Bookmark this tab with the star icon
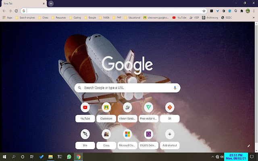Image resolution: width=258 pixels, height=161 pixels. click(204, 11)
